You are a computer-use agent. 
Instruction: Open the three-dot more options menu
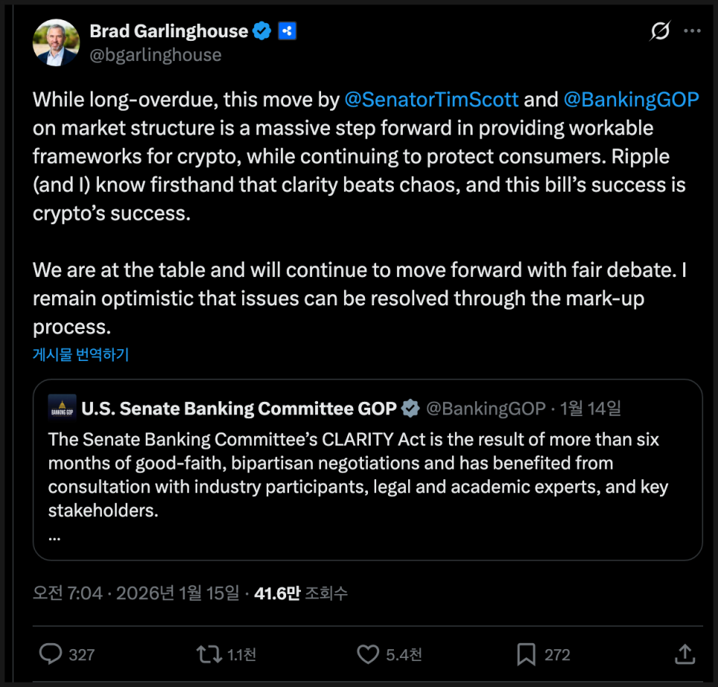coord(692,31)
